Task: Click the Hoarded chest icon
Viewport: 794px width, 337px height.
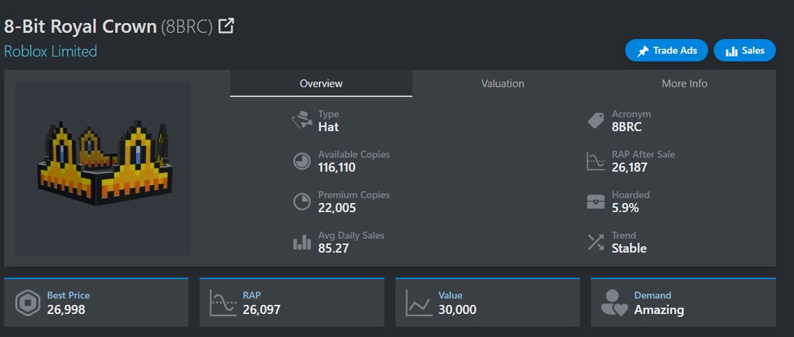Action: pos(595,202)
